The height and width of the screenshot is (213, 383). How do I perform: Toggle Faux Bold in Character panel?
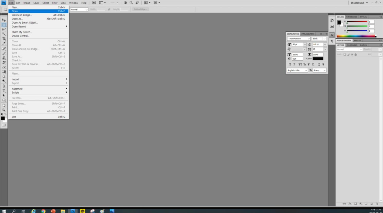click(x=290, y=64)
